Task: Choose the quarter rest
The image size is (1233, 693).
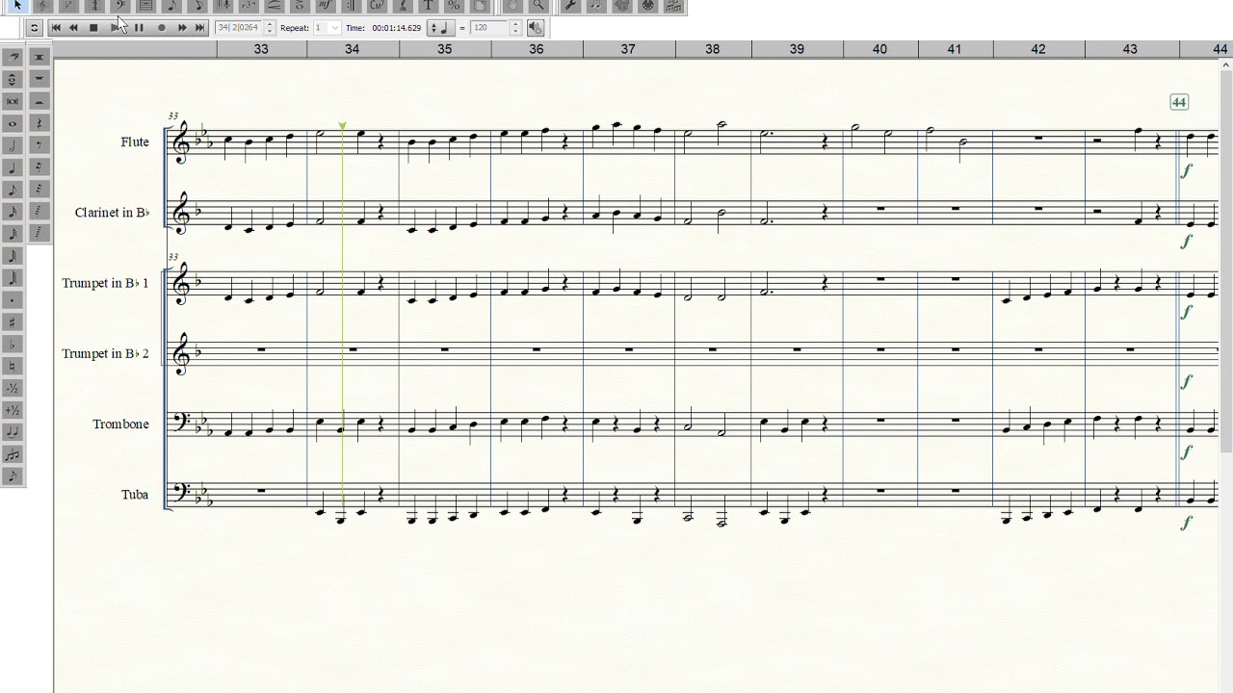Action: coord(39,123)
